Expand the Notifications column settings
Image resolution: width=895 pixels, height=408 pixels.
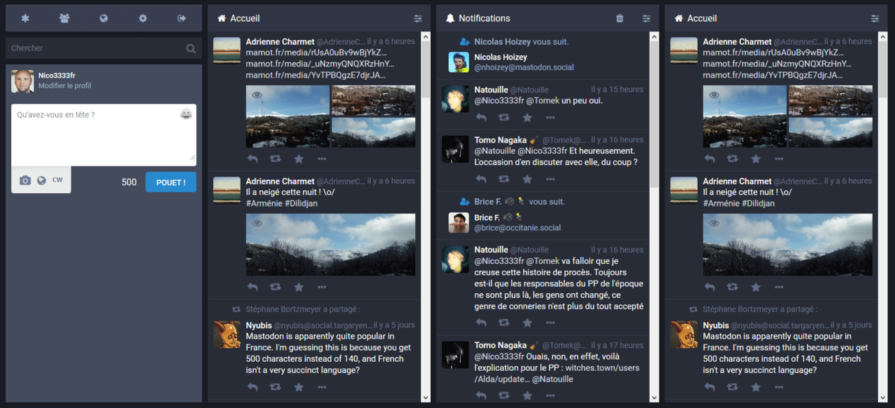point(646,18)
